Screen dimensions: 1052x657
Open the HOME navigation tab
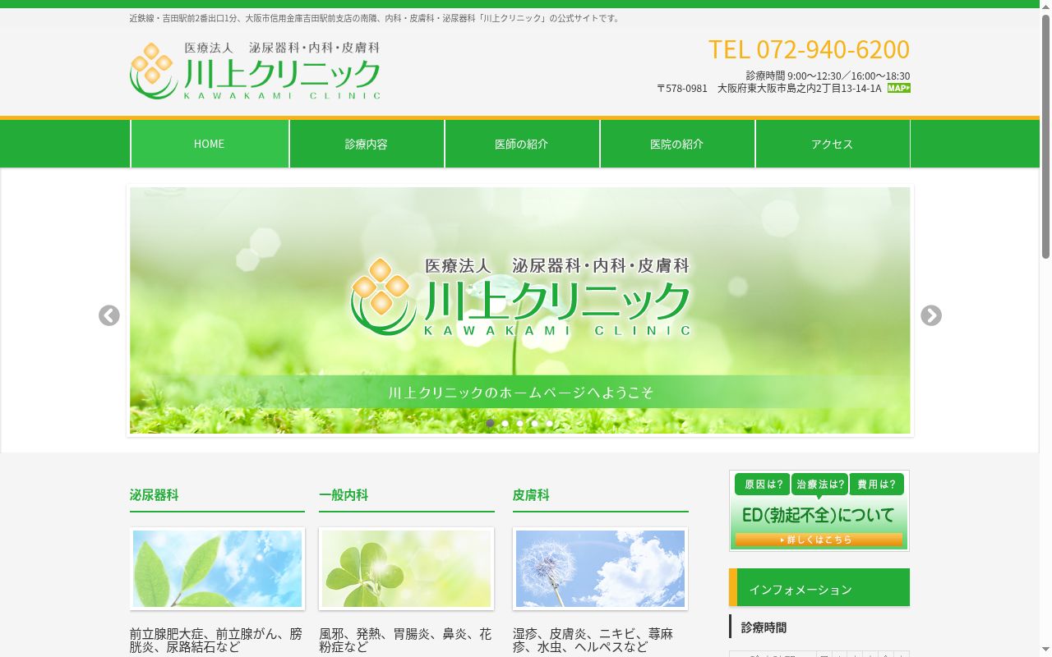(210, 144)
